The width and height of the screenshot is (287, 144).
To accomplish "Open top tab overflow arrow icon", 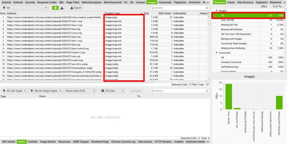I will pos(208,2).
